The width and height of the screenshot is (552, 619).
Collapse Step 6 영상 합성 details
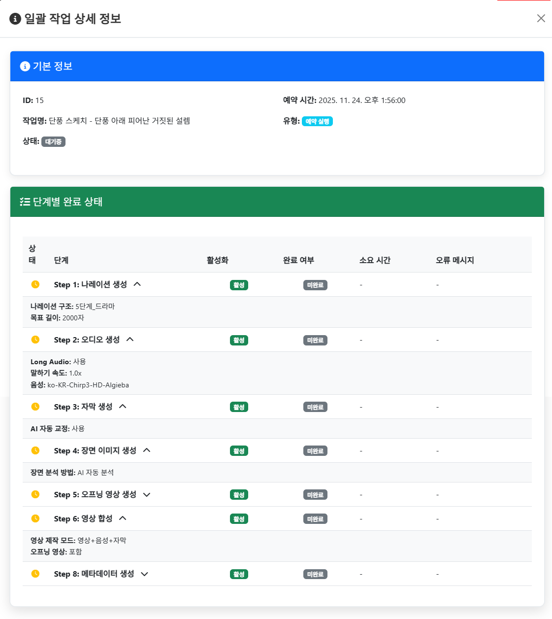[x=123, y=518]
